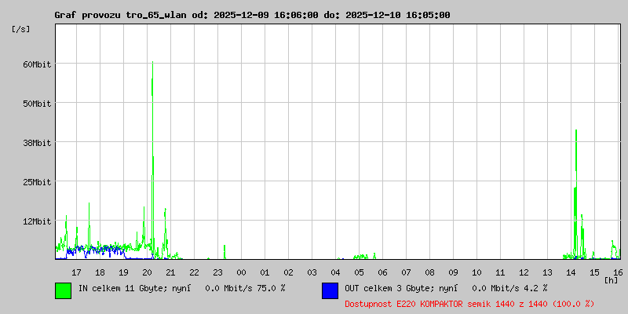Click the '21' hour label on x-axis
This screenshot has height=314, width=628.
point(170,272)
